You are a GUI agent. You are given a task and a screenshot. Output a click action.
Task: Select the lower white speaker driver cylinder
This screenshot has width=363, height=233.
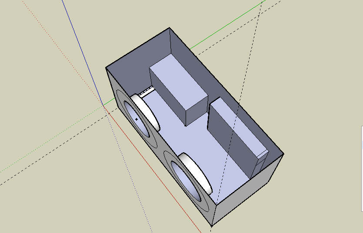[196, 174]
